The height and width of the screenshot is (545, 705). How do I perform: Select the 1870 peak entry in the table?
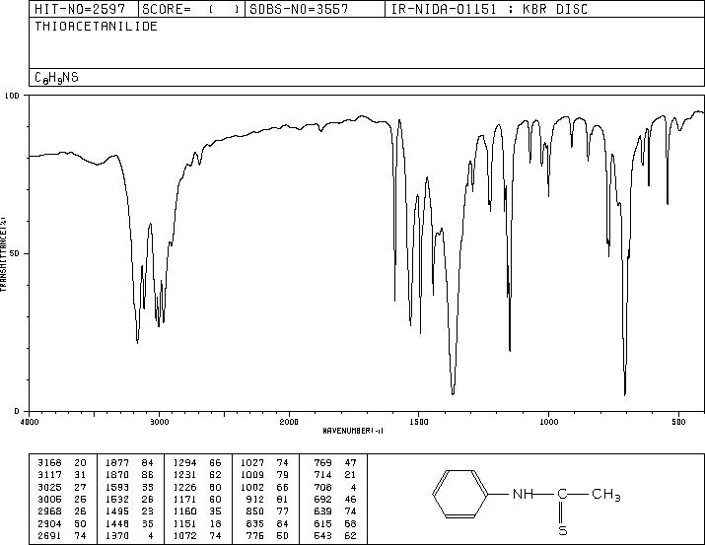click(x=129, y=474)
